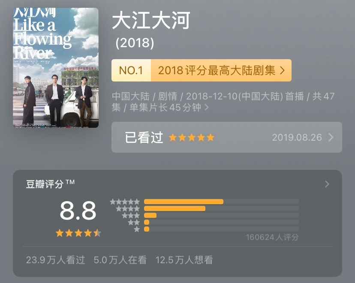
Task: Select the four-star rating distribution bar
Action: coord(222,208)
